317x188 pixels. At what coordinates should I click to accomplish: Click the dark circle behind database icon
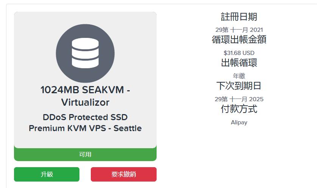pyautogui.click(x=85, y=53)
